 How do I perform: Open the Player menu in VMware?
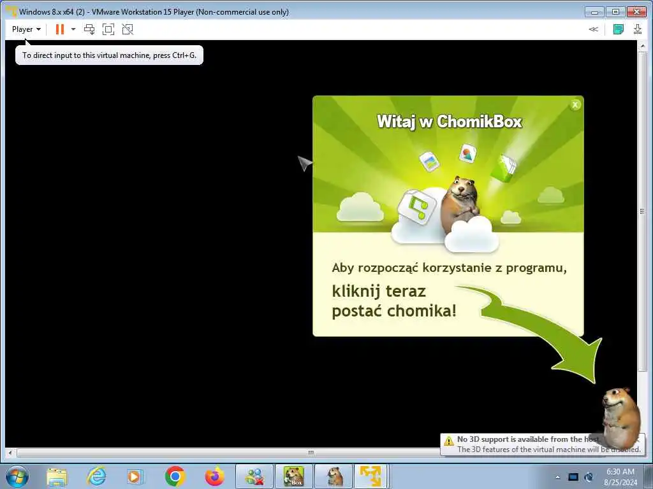click(26, 29)
